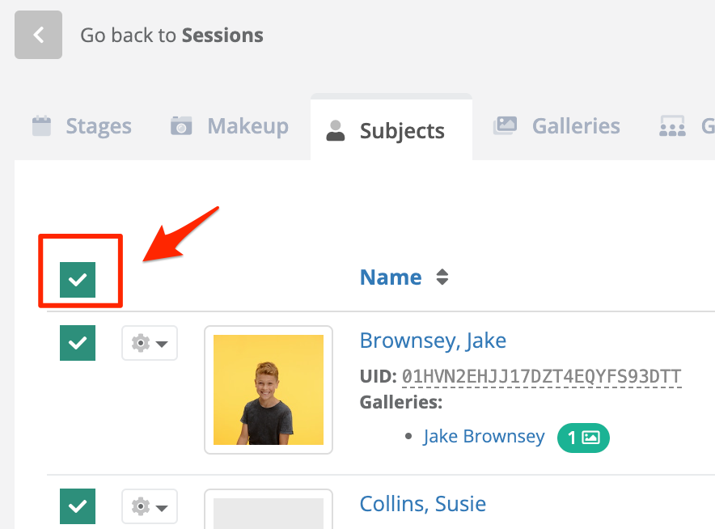Click the Makeup camera icon

(181, 126)
